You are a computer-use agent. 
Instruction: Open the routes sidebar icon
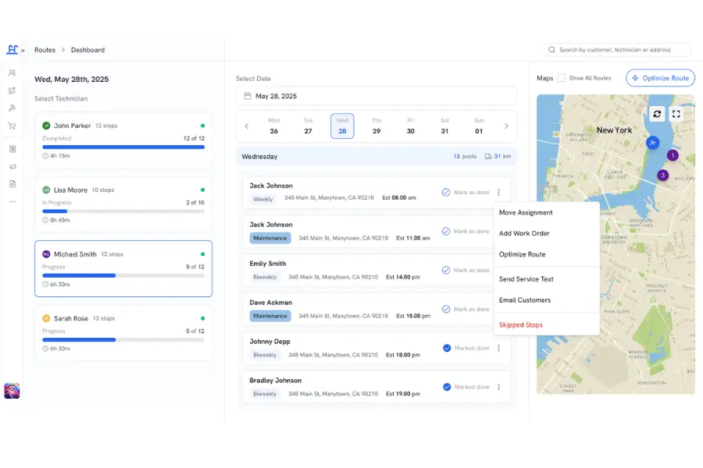(12, 90)
